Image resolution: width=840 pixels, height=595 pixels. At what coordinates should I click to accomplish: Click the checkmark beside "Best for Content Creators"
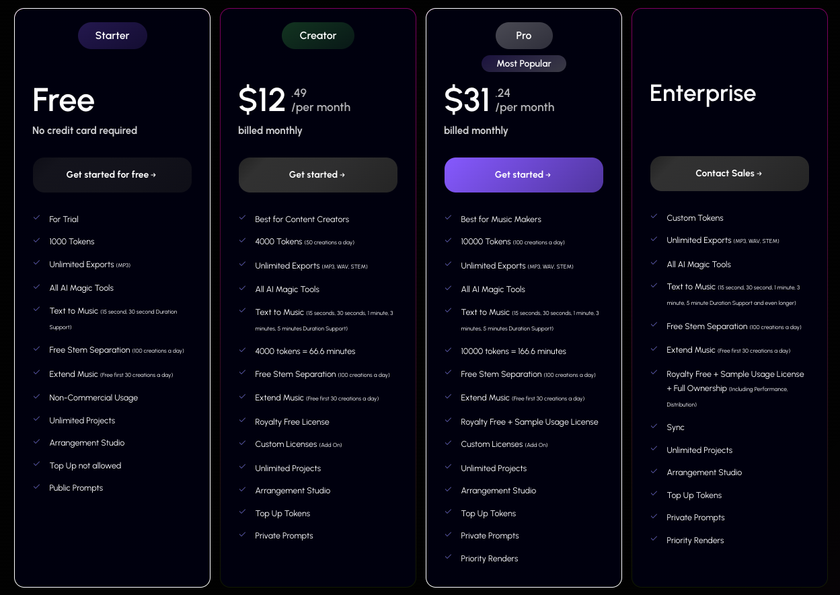tap(242, 218)
